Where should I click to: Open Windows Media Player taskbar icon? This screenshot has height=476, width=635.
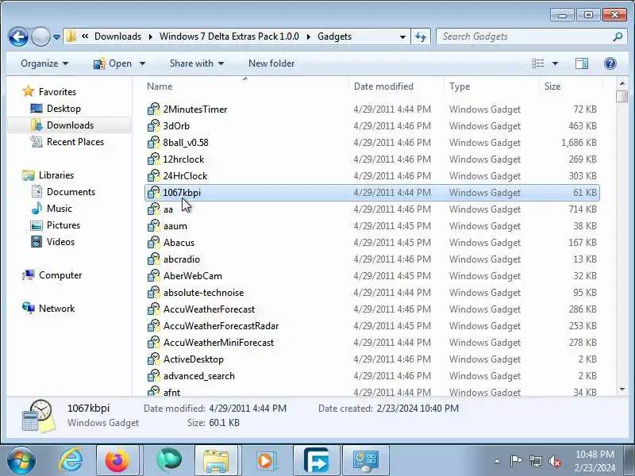click(266, 461)
